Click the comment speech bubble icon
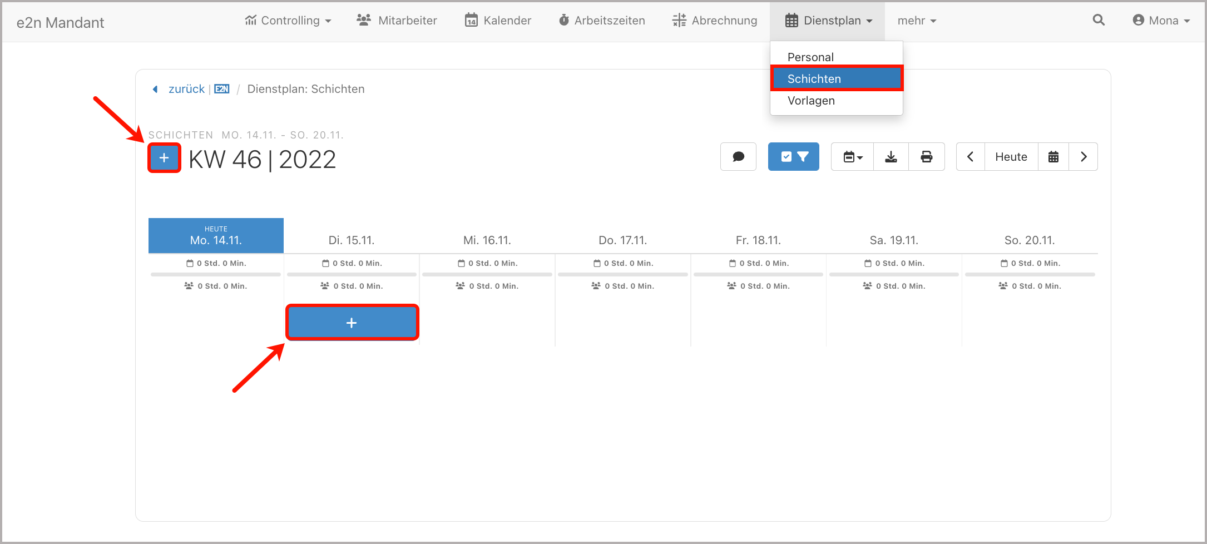The height and width of the screenshot is (544, 1207). (738, 157)
